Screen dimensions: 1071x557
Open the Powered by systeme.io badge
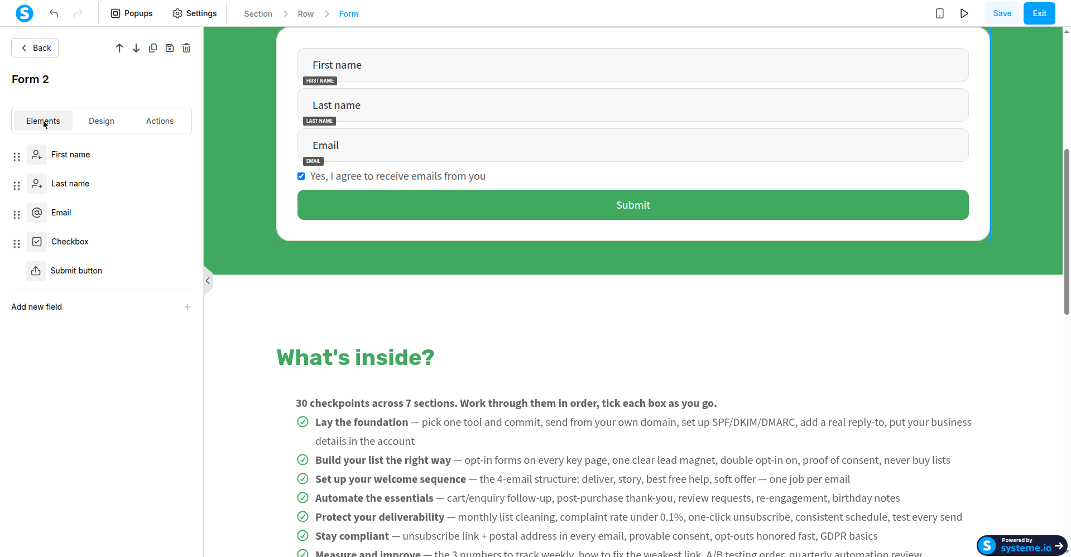pos(1022,545)
